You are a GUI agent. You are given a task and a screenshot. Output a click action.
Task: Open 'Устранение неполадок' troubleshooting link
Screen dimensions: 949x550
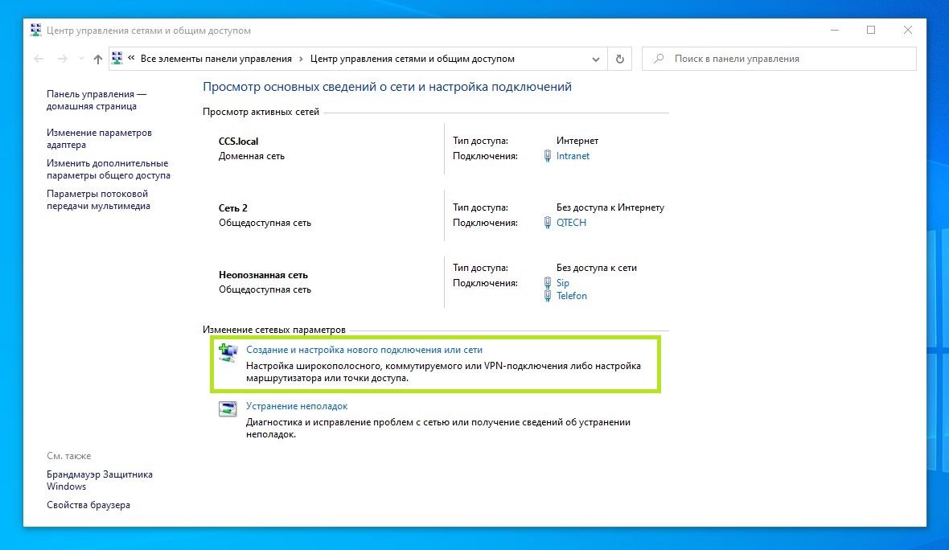tap(297, 407)
